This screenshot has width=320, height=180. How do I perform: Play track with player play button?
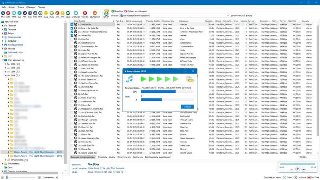298,169
